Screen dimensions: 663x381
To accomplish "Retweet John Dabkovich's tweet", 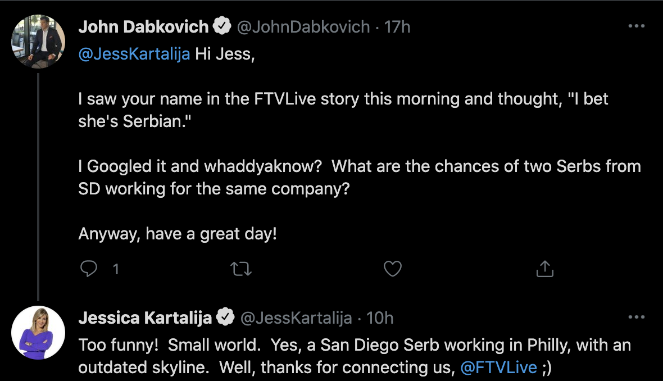I will pos(241,269).
